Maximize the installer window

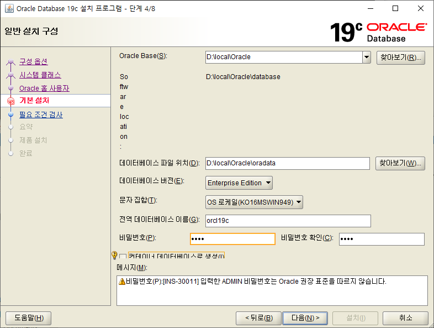tap(395, 8)
